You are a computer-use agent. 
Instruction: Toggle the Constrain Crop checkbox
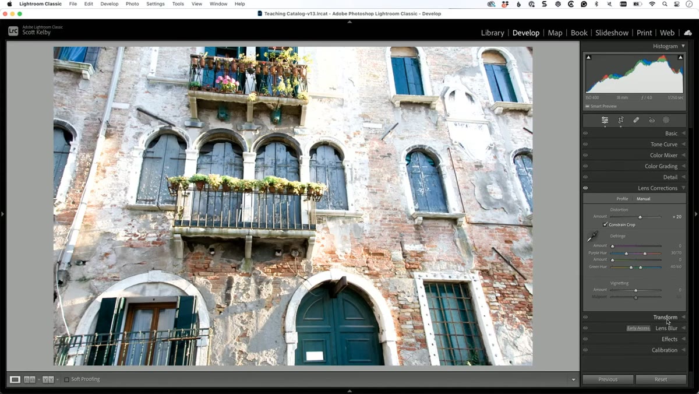tap(605, 224)
